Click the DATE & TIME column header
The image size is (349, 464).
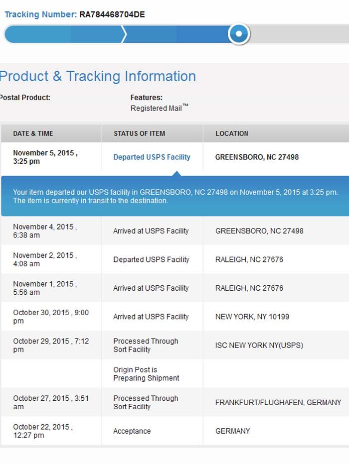tap(33, 133)
